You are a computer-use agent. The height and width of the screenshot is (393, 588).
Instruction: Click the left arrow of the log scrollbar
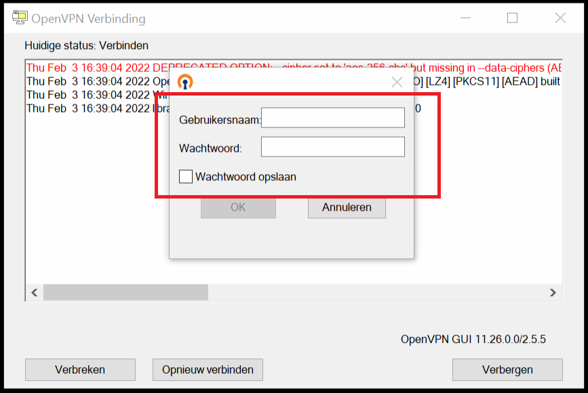(35, 293)
